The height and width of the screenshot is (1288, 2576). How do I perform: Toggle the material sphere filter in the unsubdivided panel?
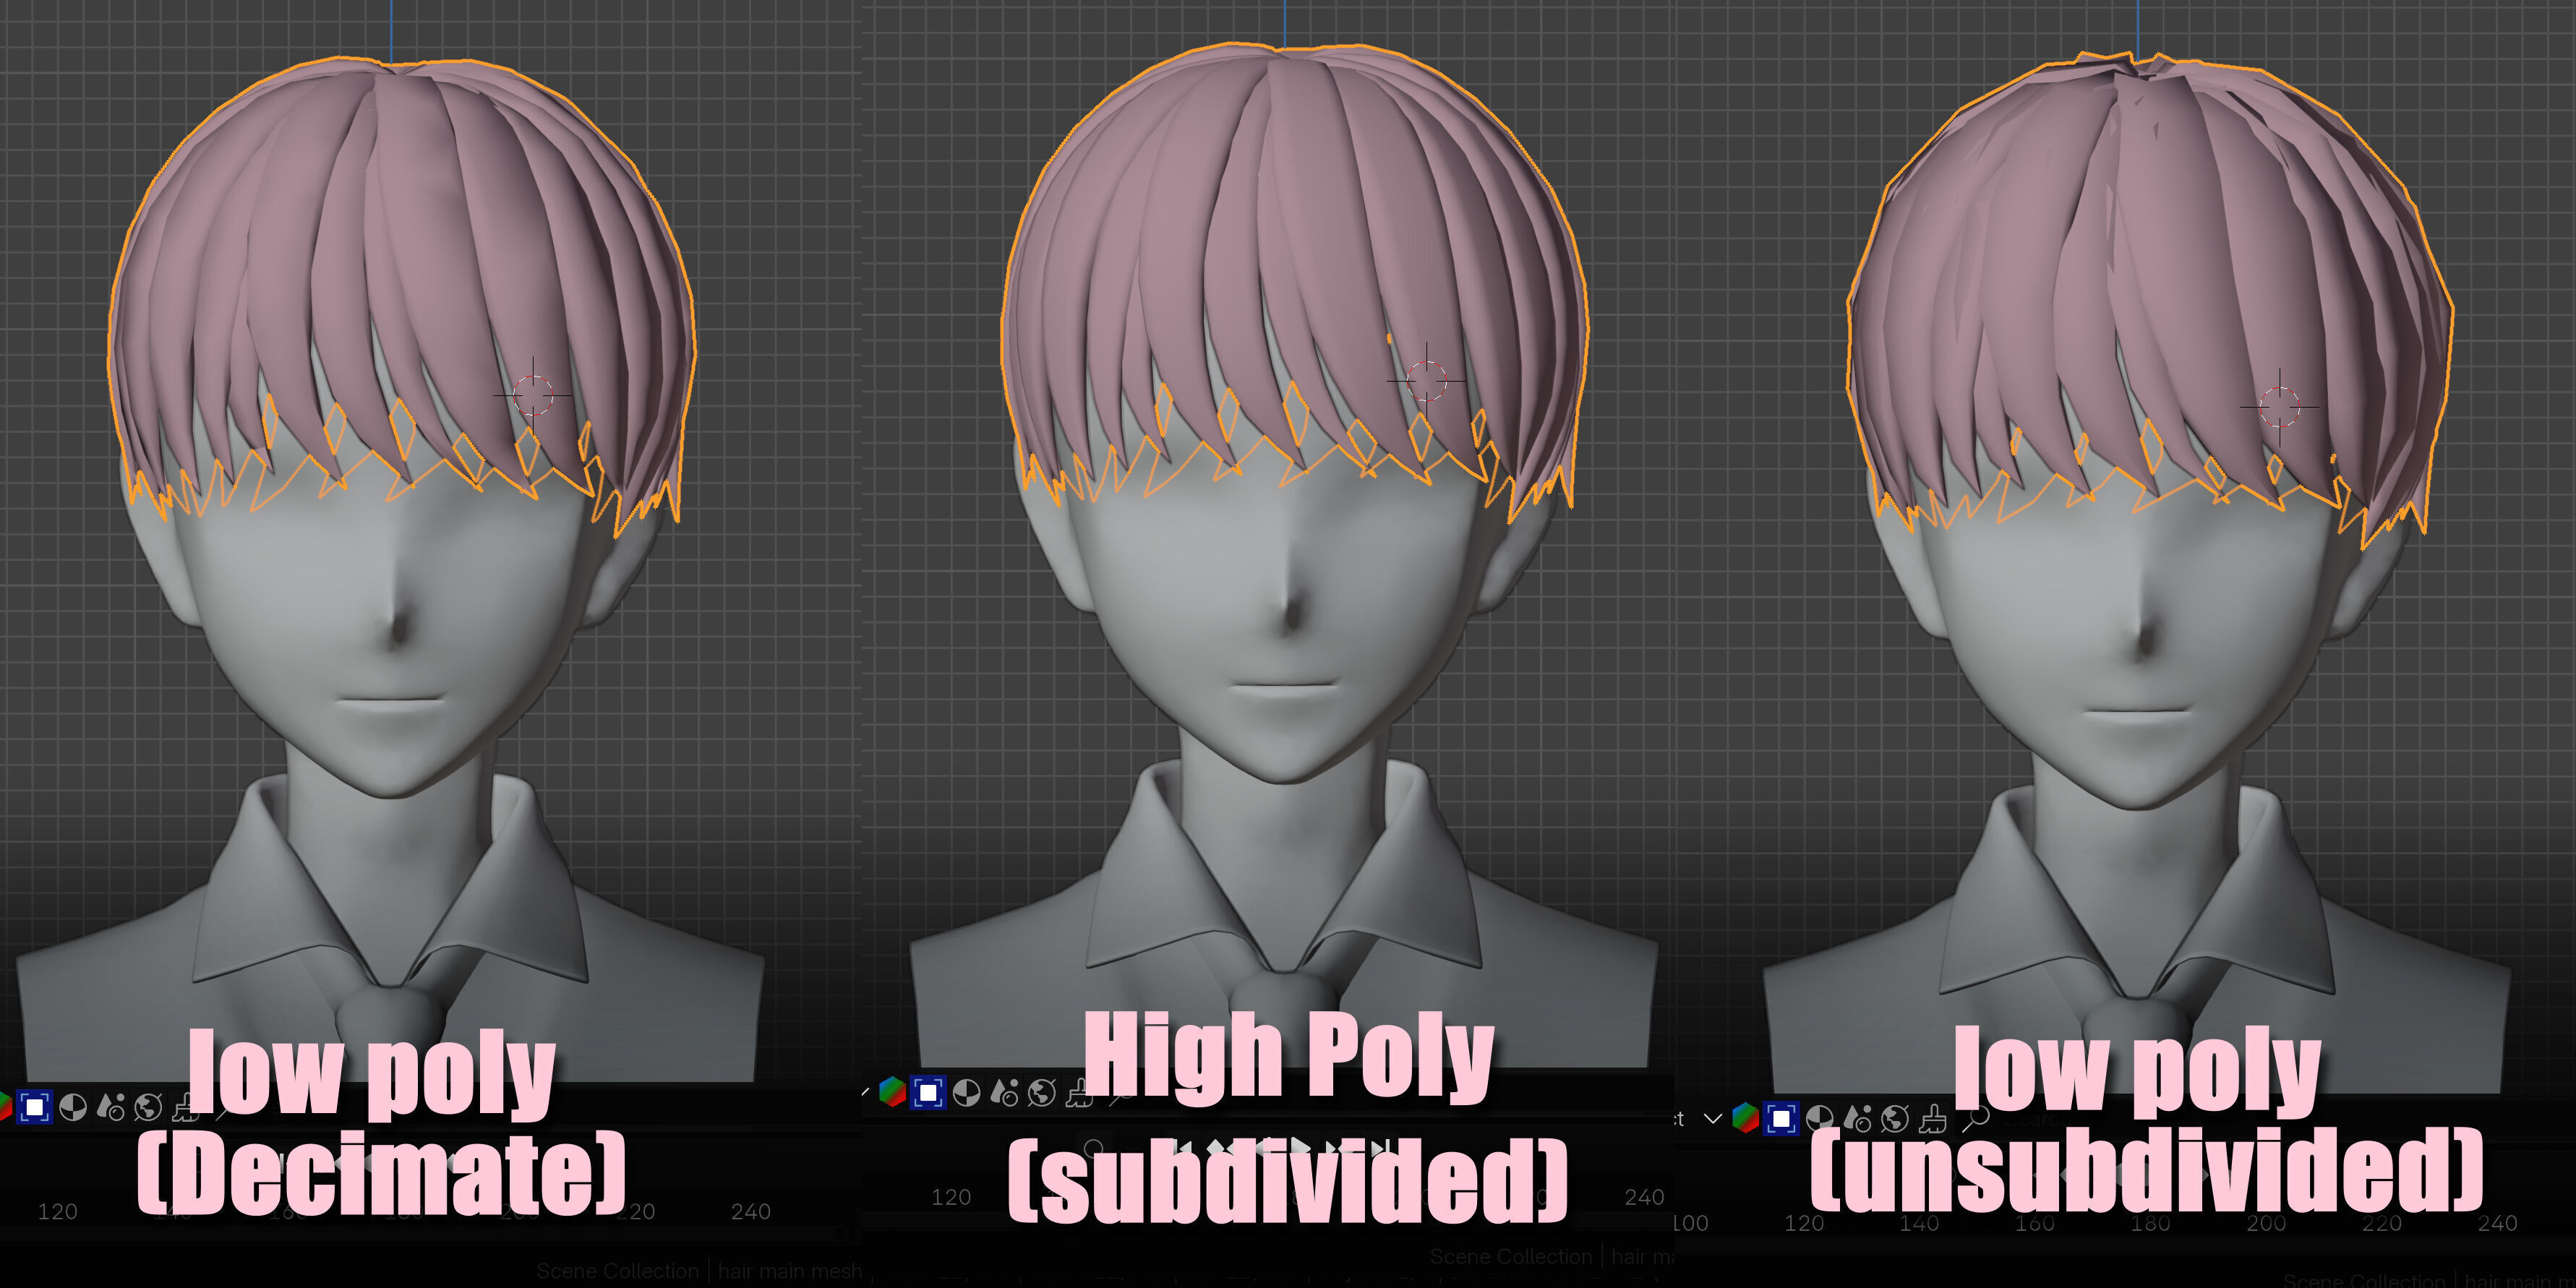(x=1820, y=1118)
